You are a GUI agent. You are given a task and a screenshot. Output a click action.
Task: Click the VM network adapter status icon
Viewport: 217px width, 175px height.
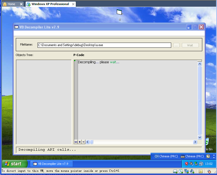(x=186, y=172)
